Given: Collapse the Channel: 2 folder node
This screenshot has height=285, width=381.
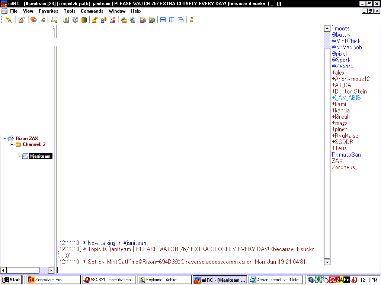Looking at the screenshot, I should pyautogui.click(x=12, y=144).
